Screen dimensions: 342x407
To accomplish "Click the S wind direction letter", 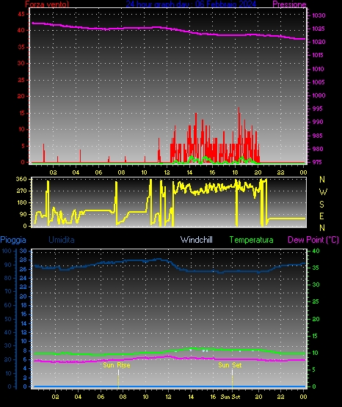I will [321, 205].
